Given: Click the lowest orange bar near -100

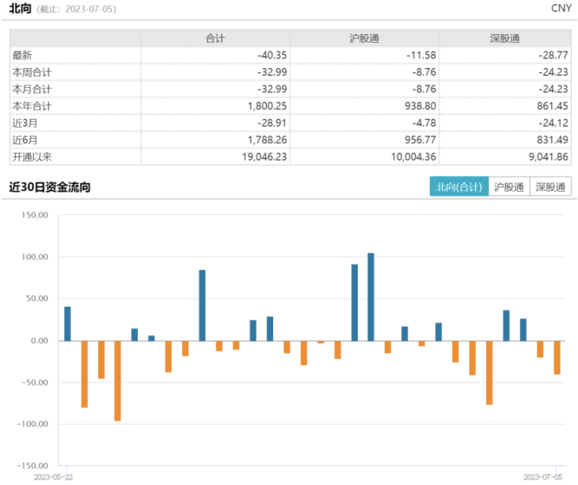Looking at the screenshot, I should [118, 380].
